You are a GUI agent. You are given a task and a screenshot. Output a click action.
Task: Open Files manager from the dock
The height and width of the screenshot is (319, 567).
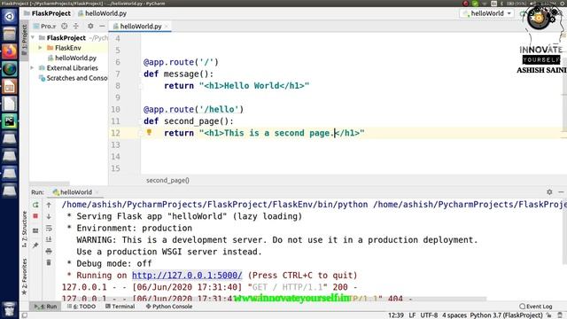[10, 34]
